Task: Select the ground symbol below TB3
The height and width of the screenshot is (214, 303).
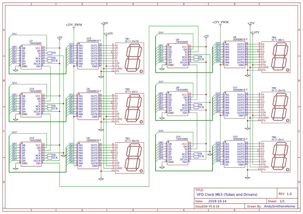Action: coord(101,178)
